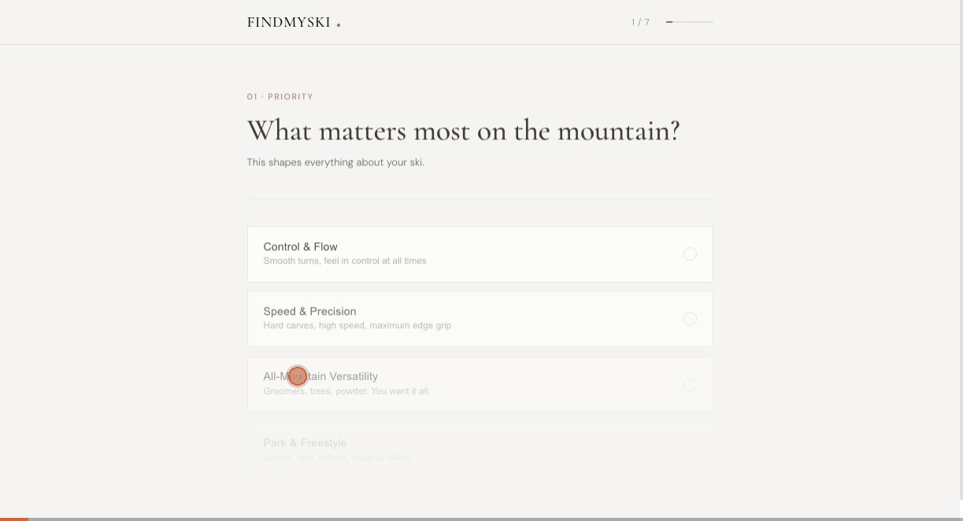Choose the Speed & Precision option card
This screenshot has height=521, width=963.
(x=480, y=319)
